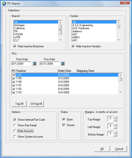Select California in the Branch list
The width and height of the screenshot is (132, 158).
pos(36,28)
